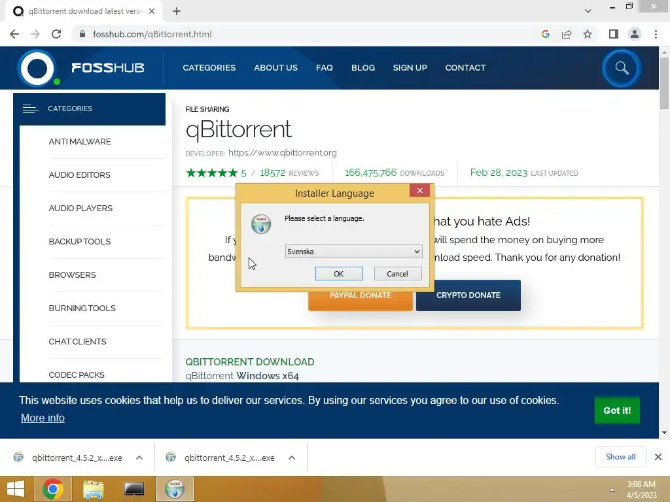Open CONTACT navigation item

[x=465, y=68]
